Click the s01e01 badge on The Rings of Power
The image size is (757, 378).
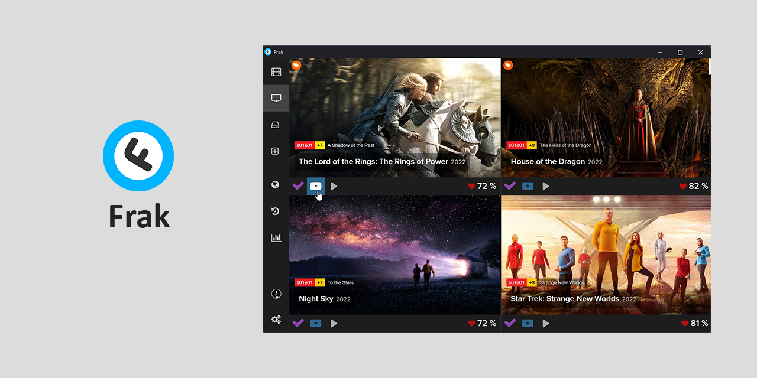(x=304, y=145)
